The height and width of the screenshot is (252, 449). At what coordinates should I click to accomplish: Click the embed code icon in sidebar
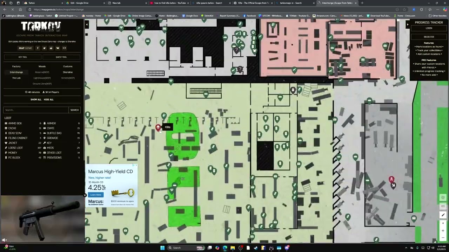(64, 48)
